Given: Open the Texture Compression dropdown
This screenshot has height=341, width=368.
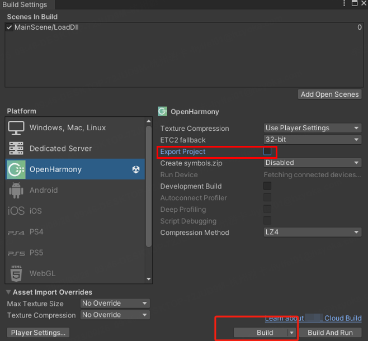Looking at the screenshot, I should [313, 128].
